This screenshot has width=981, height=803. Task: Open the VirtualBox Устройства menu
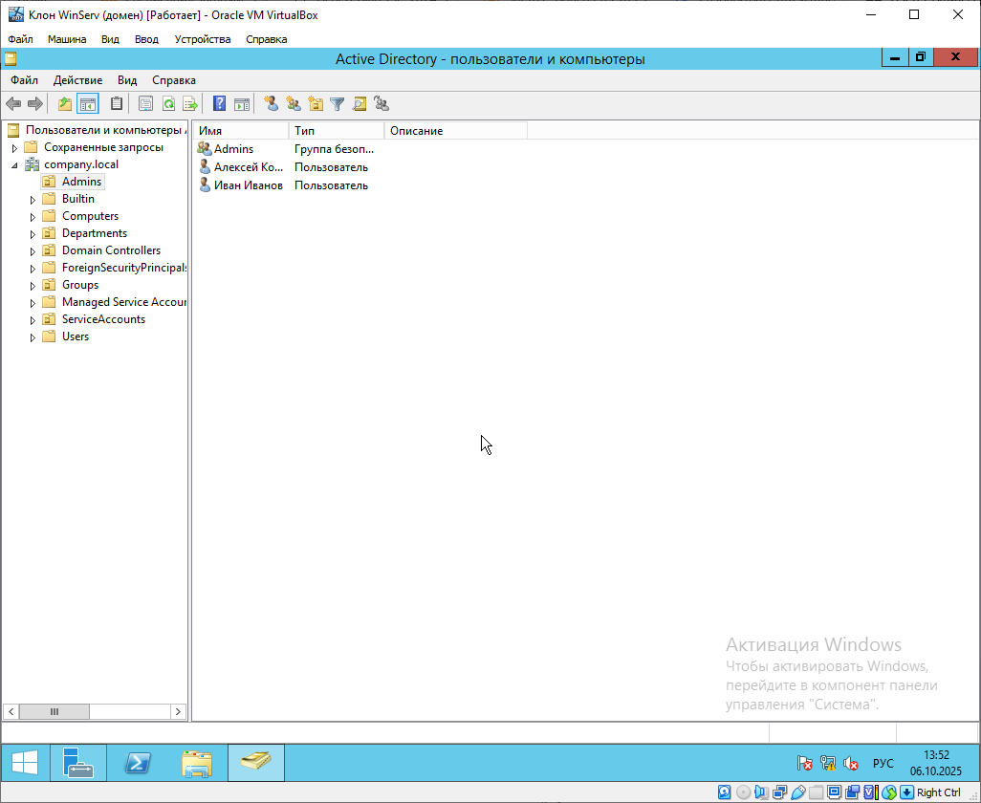(203, 39)
